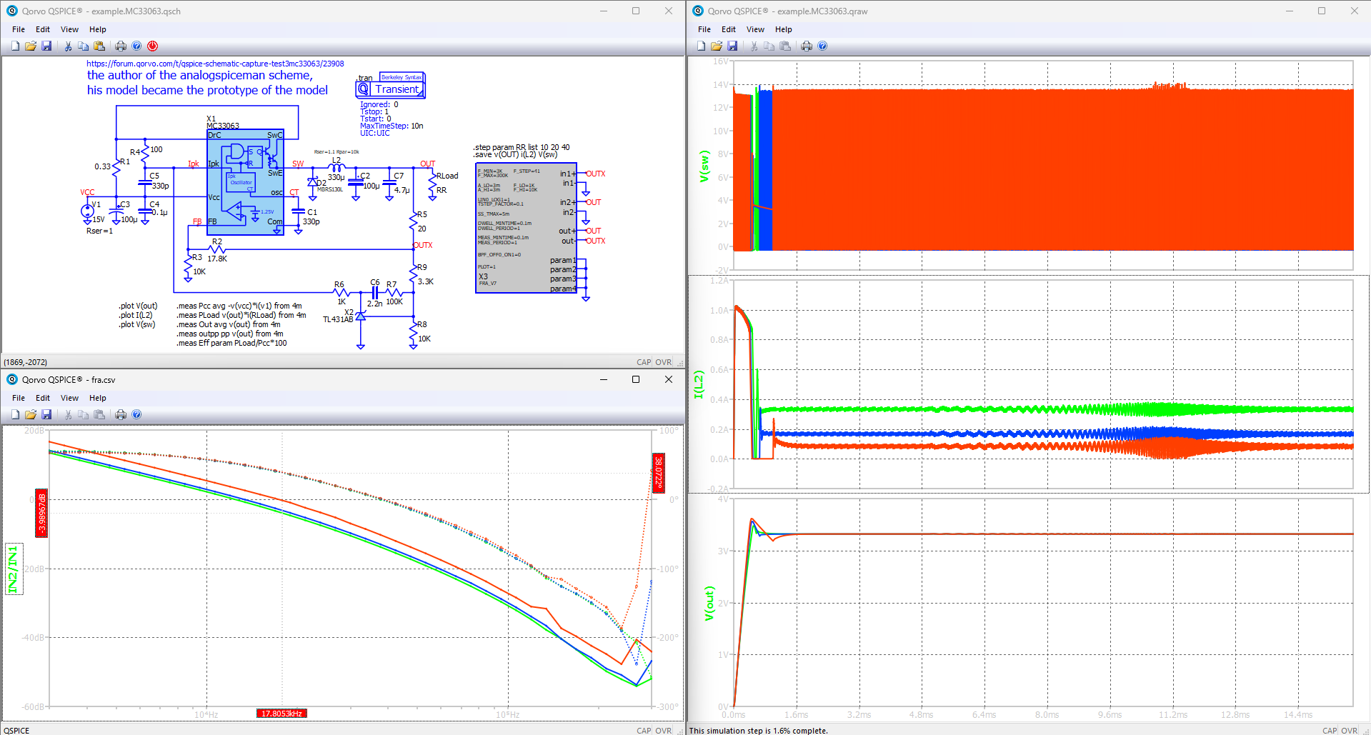Screen dimensions: 1371x735
Task: Open File menu in the fra.csv window
Action: (19, 398)
